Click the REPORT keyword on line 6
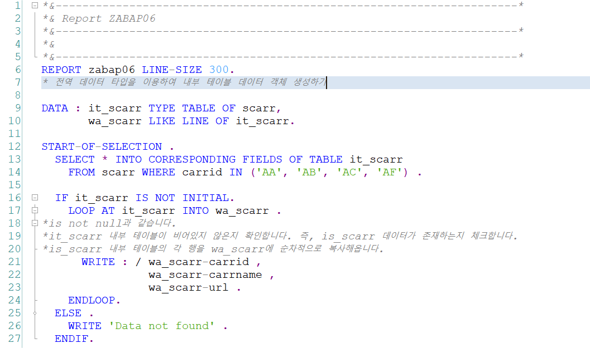The width and height of the screenshot is (590, 348). pos(61,70)
